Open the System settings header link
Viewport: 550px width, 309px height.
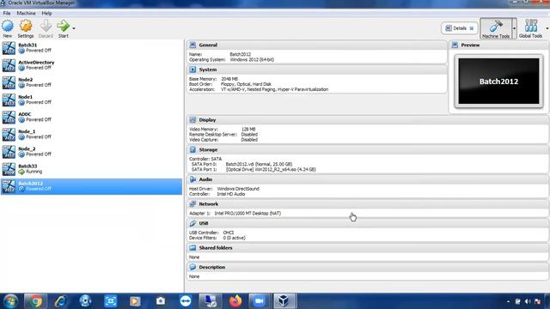(208, 70)
